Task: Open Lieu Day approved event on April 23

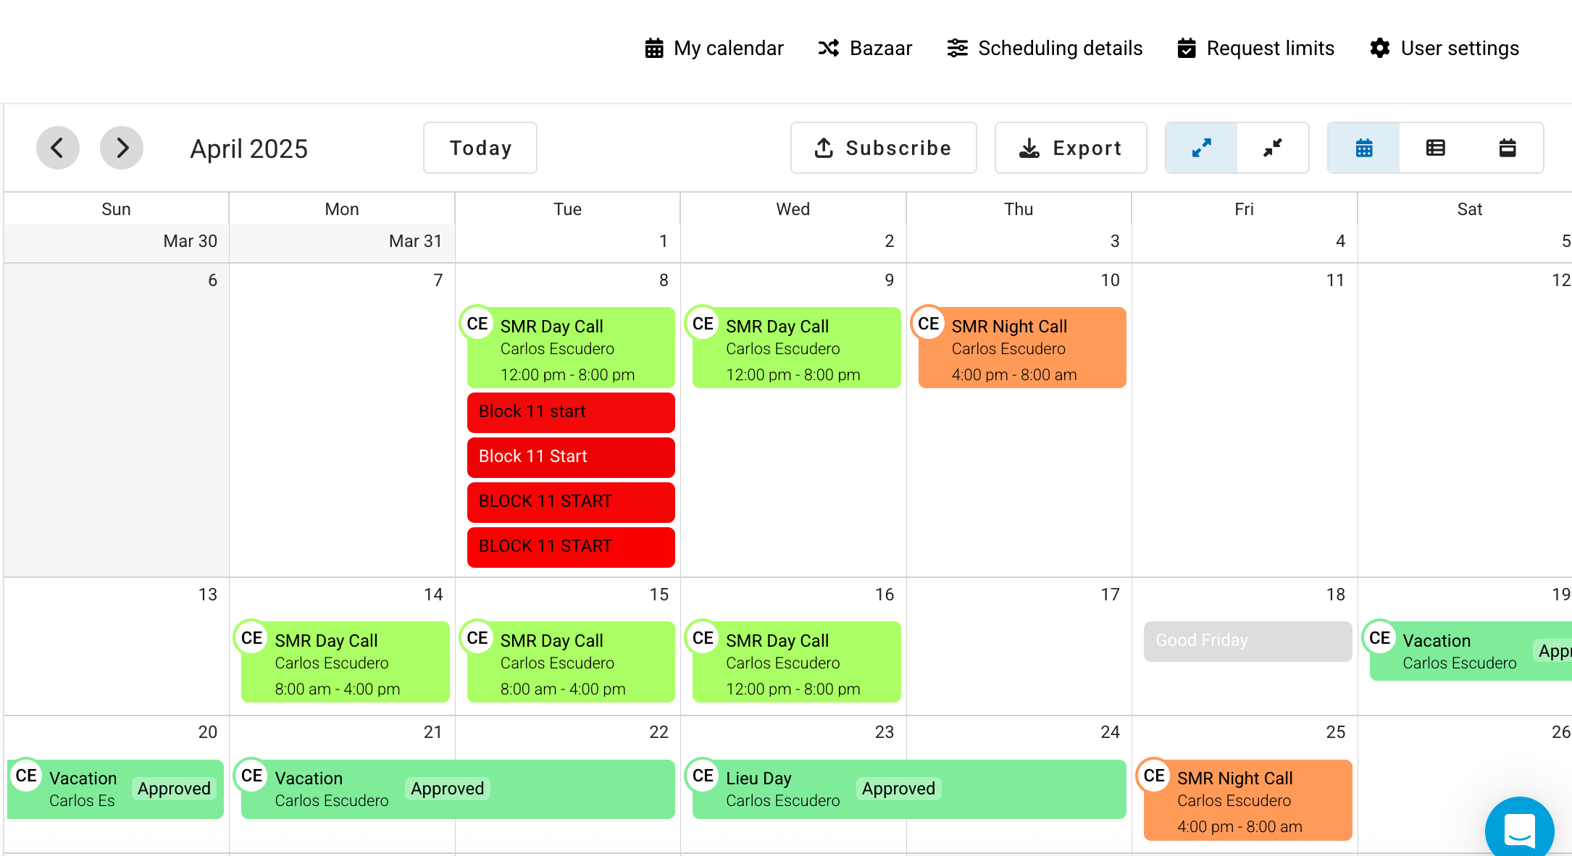Action: click(x=909, y=789)
